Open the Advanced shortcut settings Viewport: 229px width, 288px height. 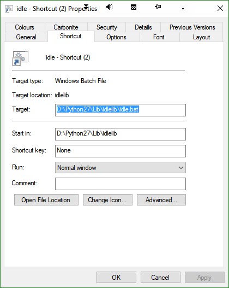[161, 200]
